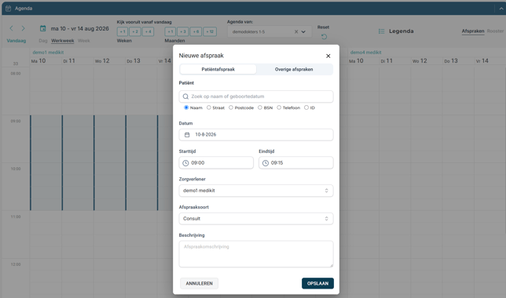Expand the Agenda van dropdown arrow
Image resolution: width=506 pixels, height=298 pixels.
click(303, 31)
